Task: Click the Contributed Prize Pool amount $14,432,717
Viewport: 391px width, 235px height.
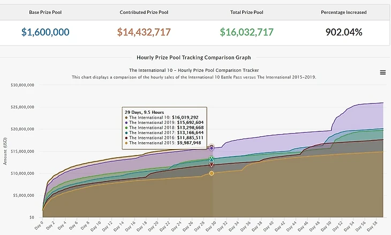Action: click(144, 32)
